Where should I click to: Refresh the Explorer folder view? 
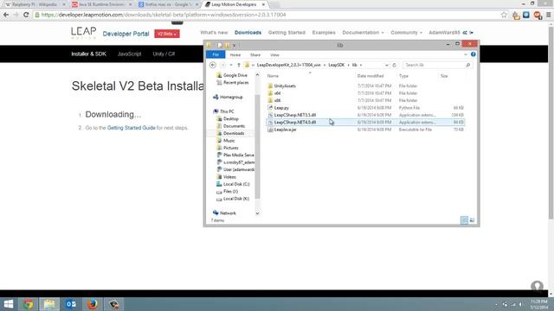coord(395,65)
